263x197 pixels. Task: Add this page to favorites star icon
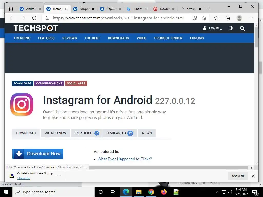point(204,18)
